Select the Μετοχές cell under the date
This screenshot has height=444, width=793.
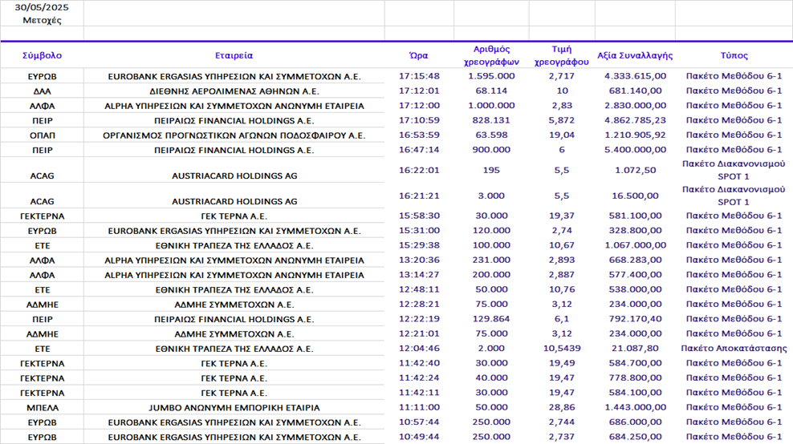[42, 20]
